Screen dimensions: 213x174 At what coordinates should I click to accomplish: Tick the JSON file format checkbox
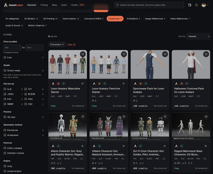click(x=5, y=94)
